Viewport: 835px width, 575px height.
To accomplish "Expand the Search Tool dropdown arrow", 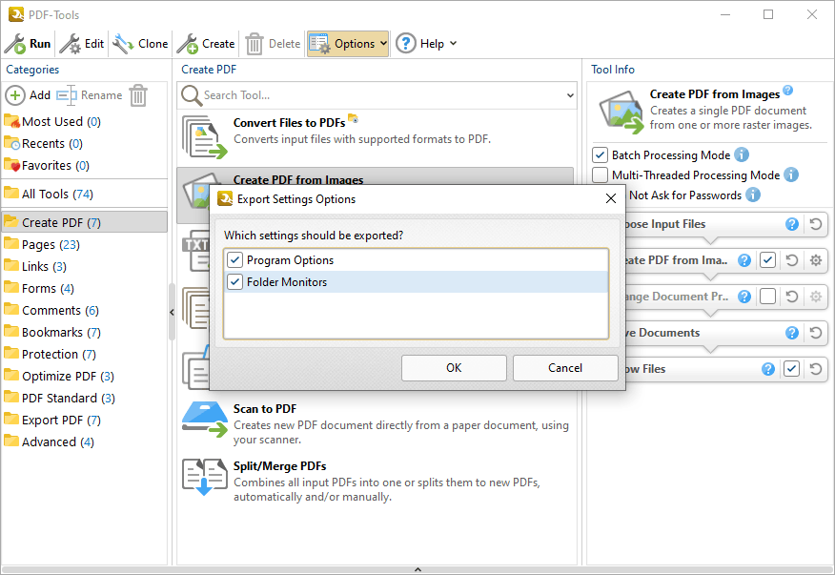I will (570, 96).
